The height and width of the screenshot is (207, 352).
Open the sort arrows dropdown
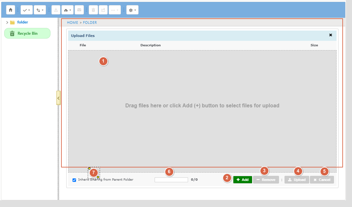40,10
